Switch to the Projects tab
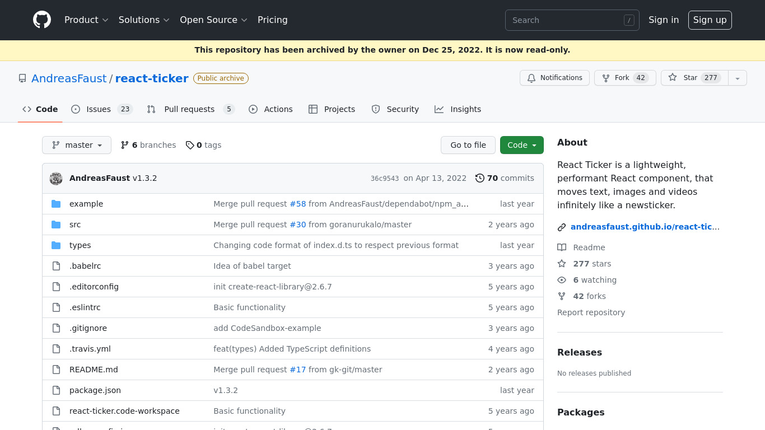The image size is (765, 430). pos(332,109)
